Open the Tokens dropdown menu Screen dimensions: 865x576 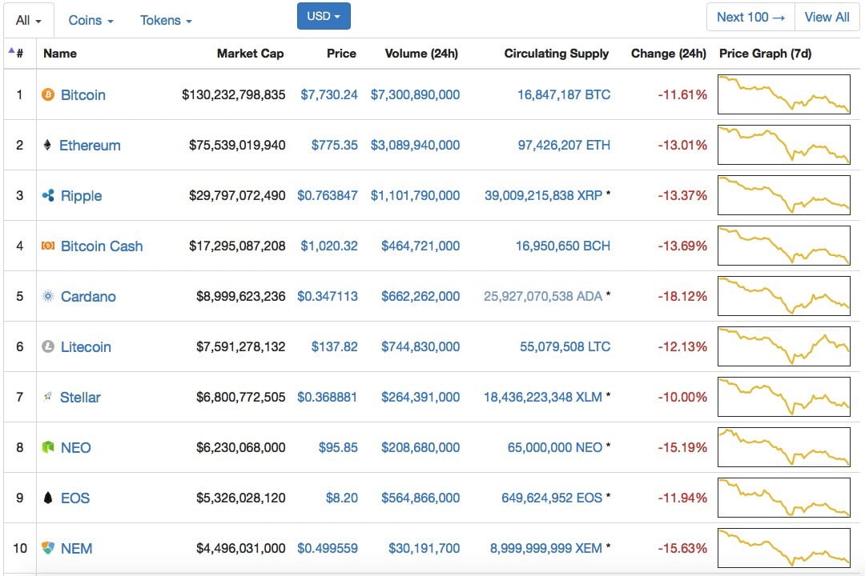[x=166, y=20]
